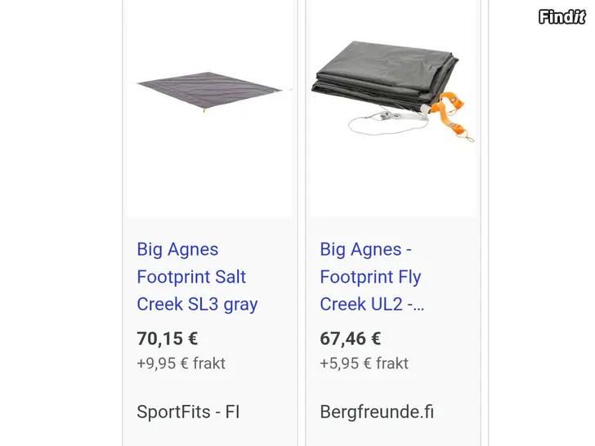The image size is (595, 446).
Task: Click 'Footprint Salt' title line
Action: pyautogui.click(x=191, y=277)
